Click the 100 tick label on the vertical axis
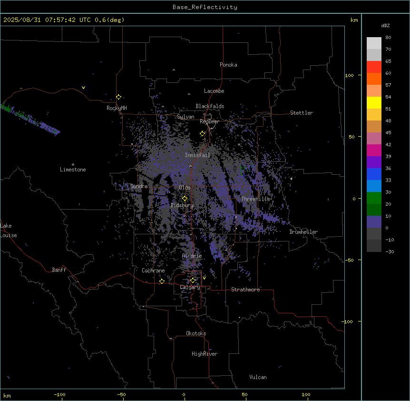This screenshot has width=410, height=401. point(349,75)
